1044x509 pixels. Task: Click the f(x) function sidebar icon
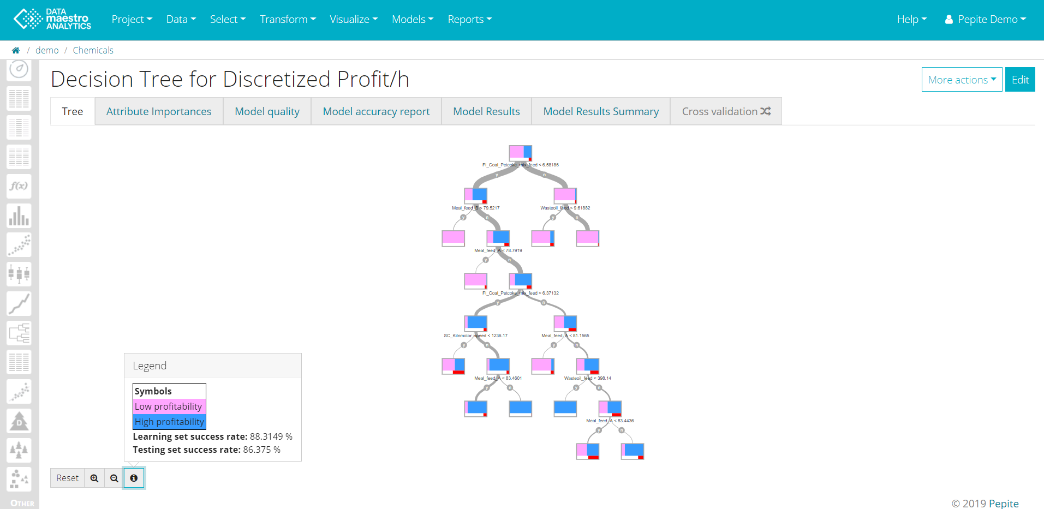pos(19,186)
